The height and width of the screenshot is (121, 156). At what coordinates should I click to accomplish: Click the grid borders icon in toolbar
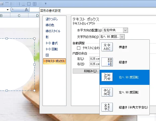coord(34,4)
